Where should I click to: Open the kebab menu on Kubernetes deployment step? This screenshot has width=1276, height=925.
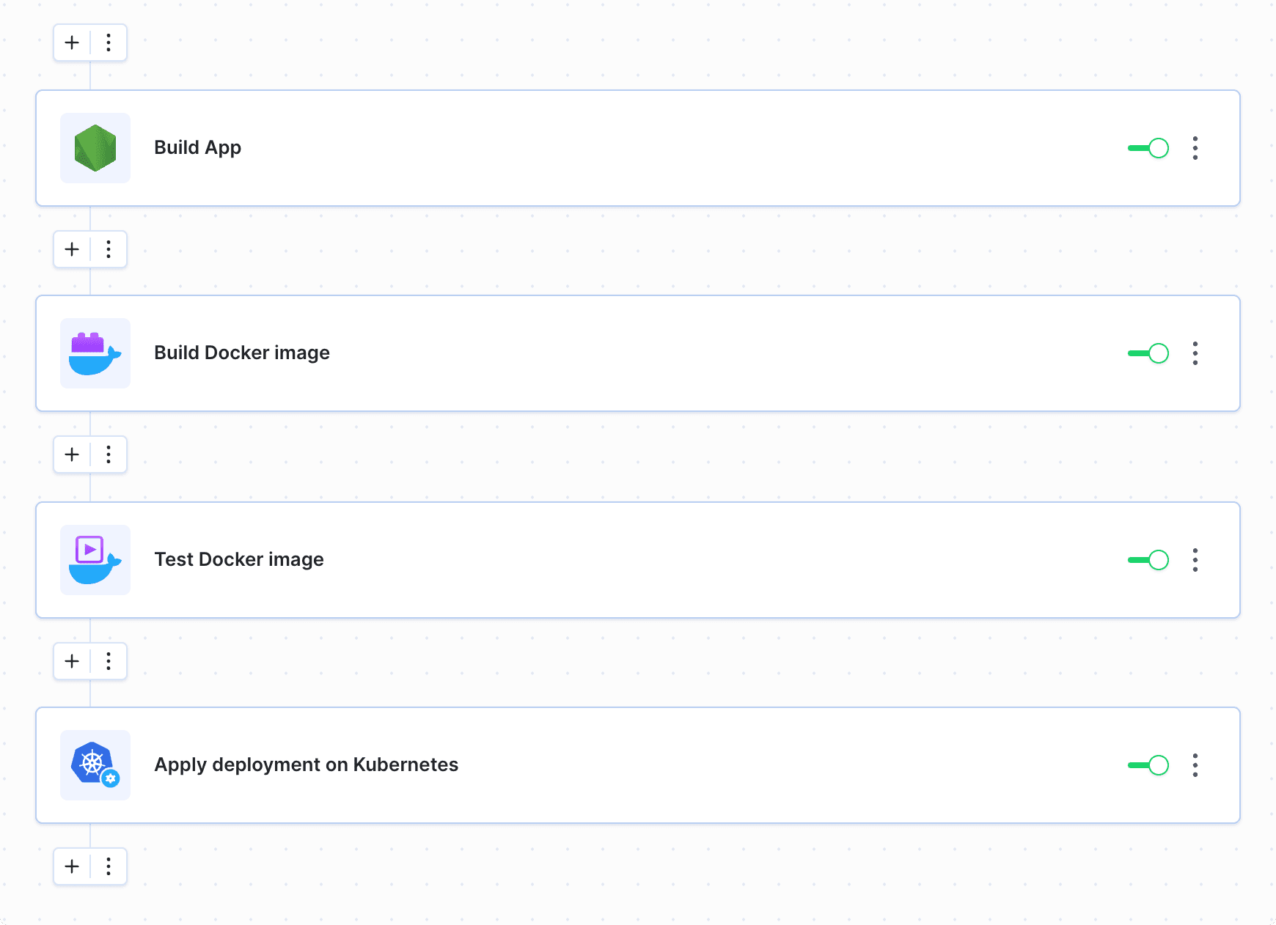pos(1195,765)
